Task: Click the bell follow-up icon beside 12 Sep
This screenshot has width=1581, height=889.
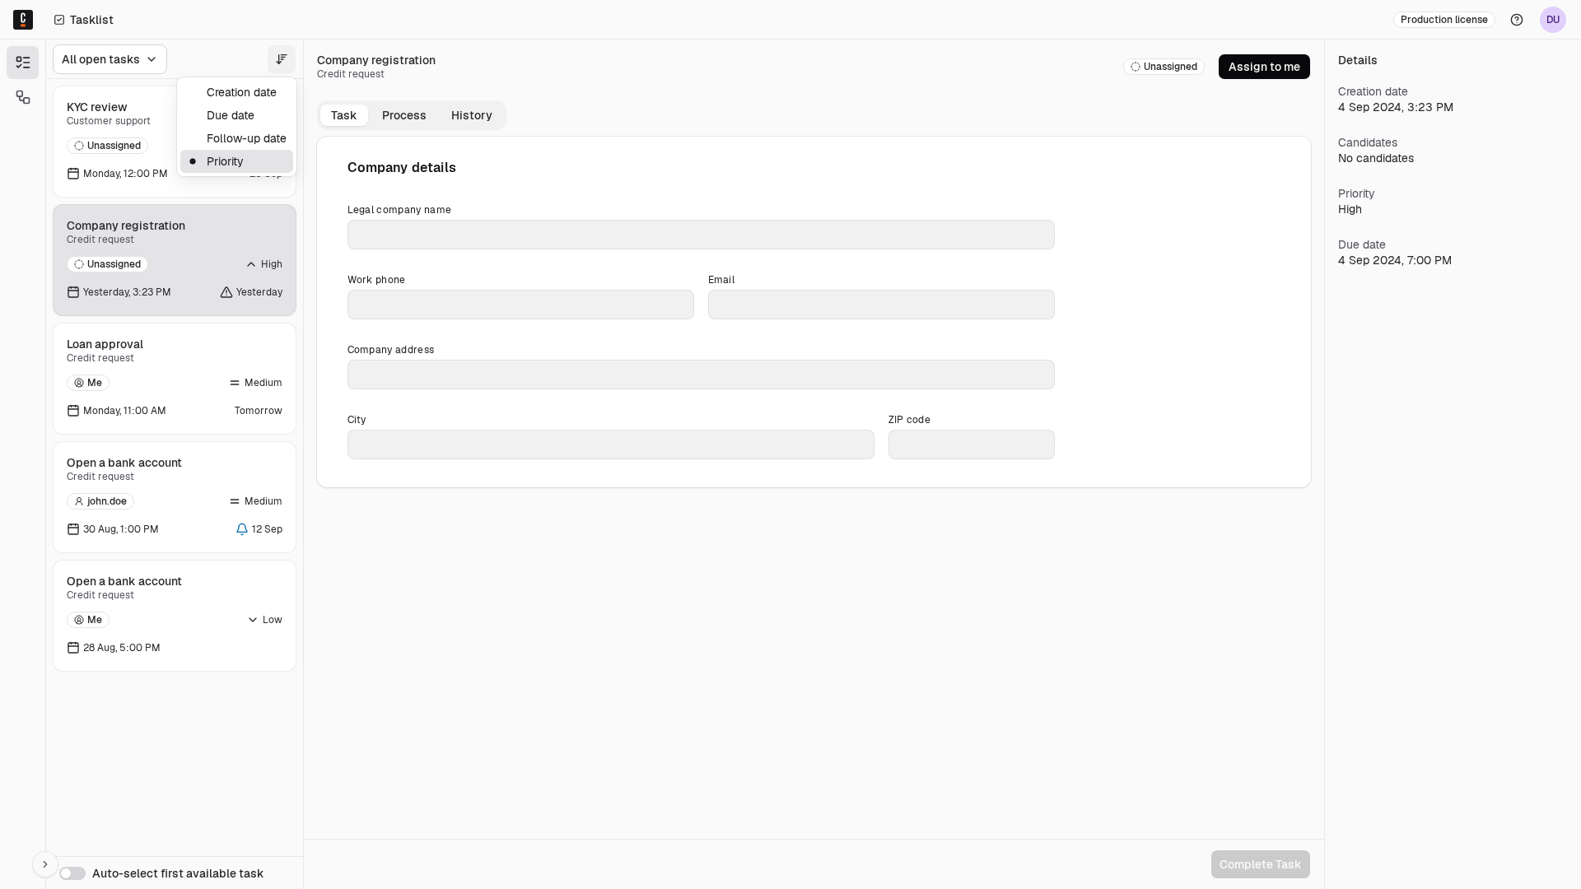Action: tap(242, 529)
